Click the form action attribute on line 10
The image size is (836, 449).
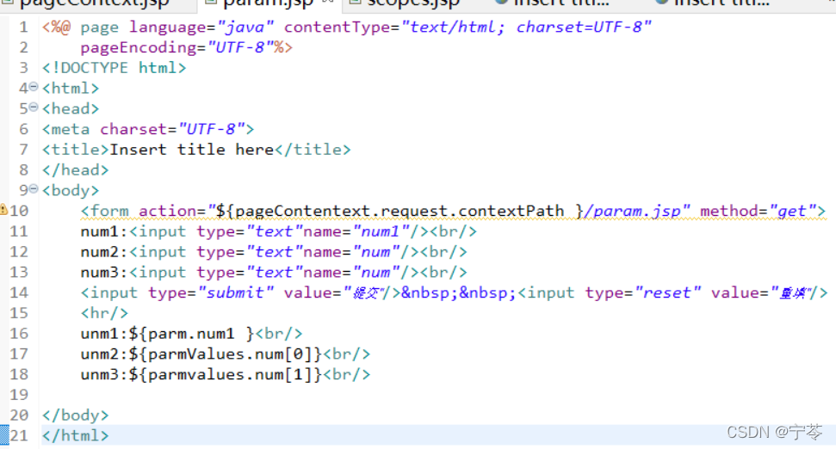(x=414, y=212)
